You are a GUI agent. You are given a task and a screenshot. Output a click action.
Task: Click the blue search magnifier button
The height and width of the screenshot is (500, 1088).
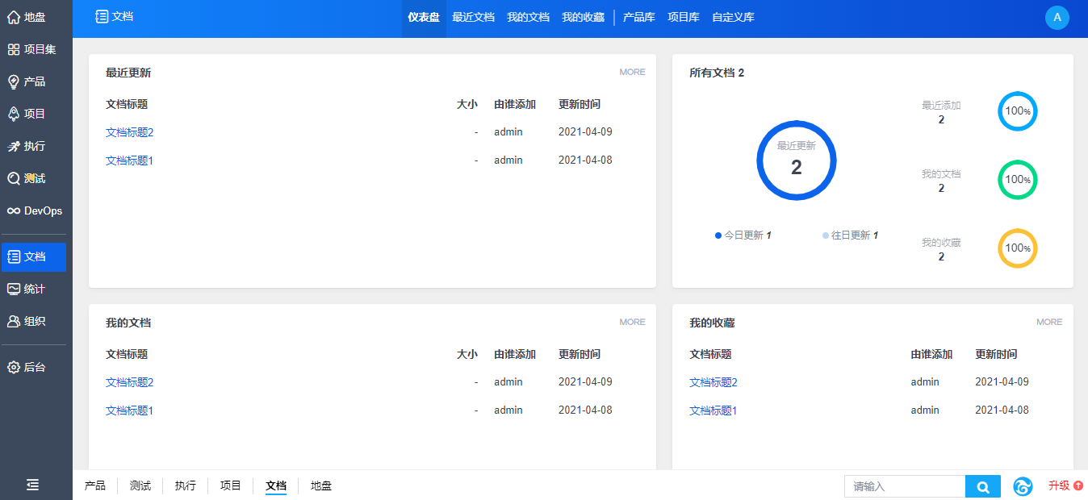pos(982,486)
